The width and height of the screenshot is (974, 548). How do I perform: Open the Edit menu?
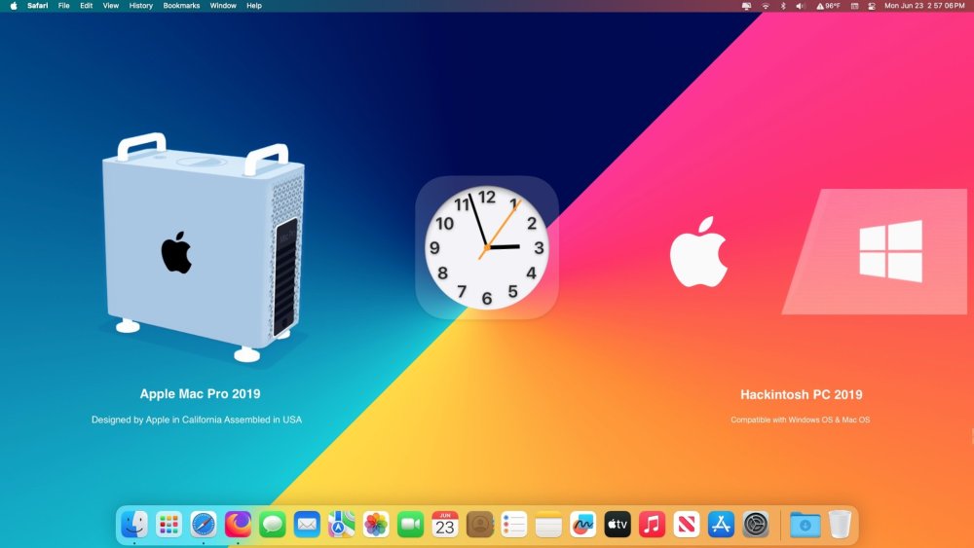(x=87, y=6)
